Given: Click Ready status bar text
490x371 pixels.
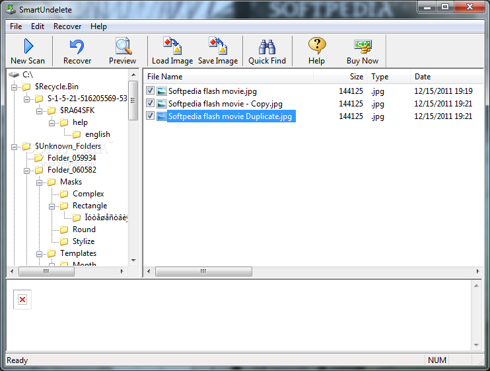Looking at the screenshot, I should (x=17, y=360).
